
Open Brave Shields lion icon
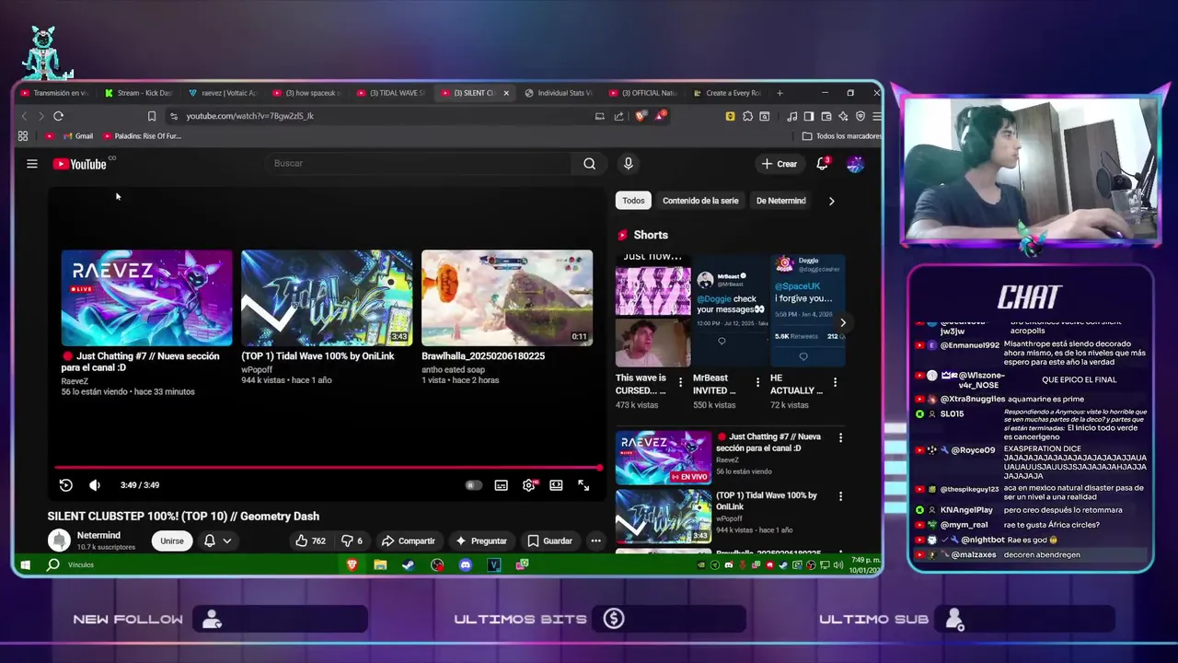click(641, 116)
